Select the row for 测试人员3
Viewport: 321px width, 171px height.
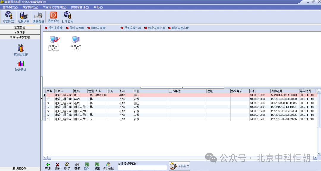click(180, 115)
